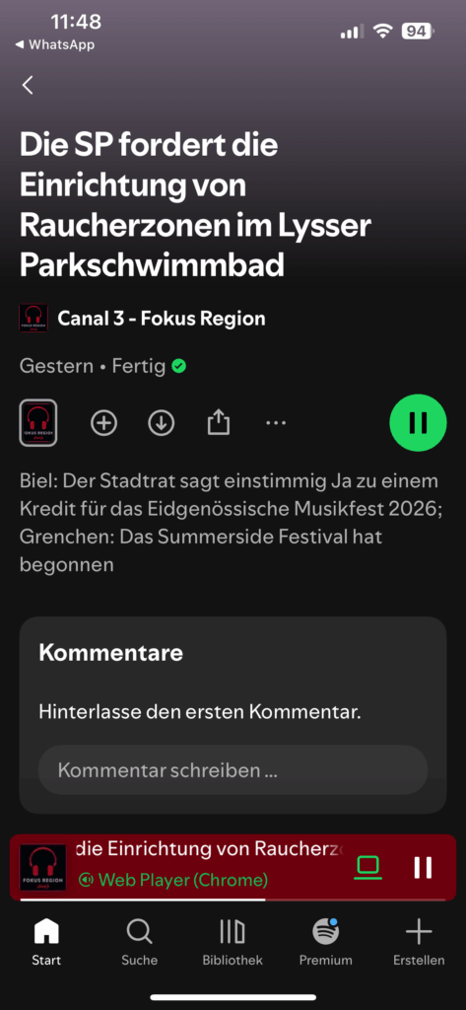The height and width of the screenshot is (1010, 466).
Task: Return to WhatsApp via status bar link
Action: [55, 44]
